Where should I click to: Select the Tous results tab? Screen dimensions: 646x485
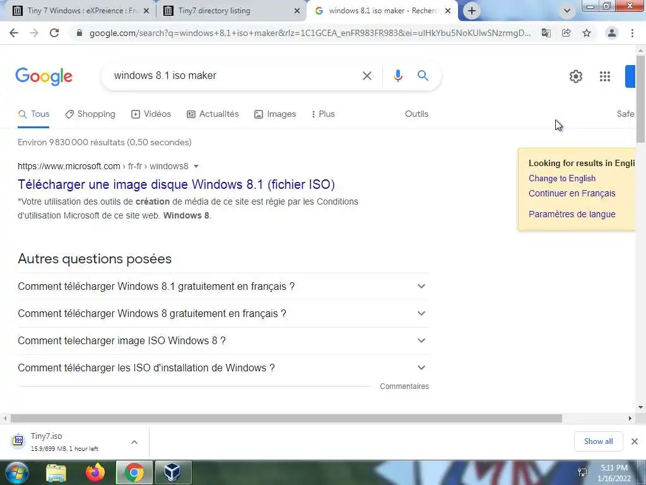click(34, 114)
